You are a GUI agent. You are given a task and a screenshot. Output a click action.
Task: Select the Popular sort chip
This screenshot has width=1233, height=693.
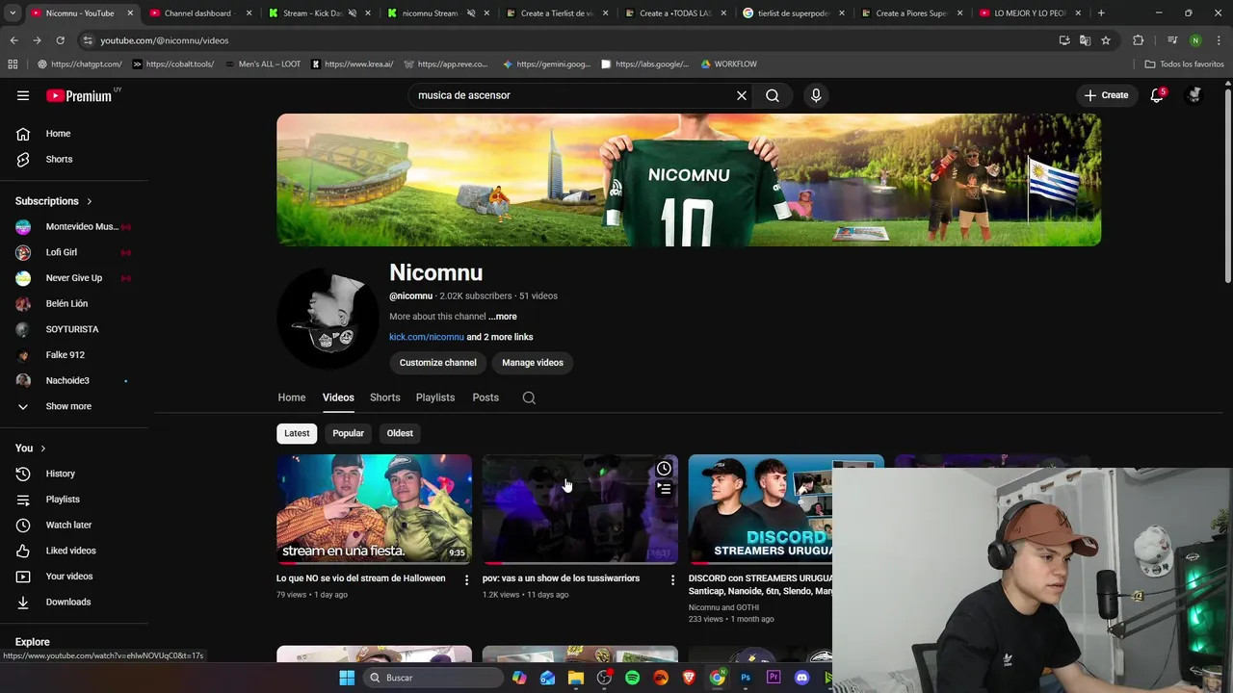348,433
